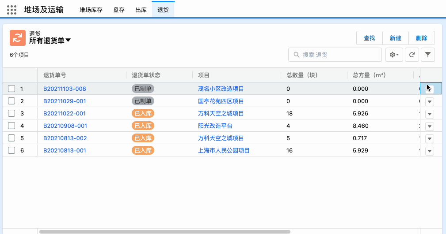Open the 上海市人民公园项目 project link
The height and width of the screenshot is (234, 446).
pos(224,150)
